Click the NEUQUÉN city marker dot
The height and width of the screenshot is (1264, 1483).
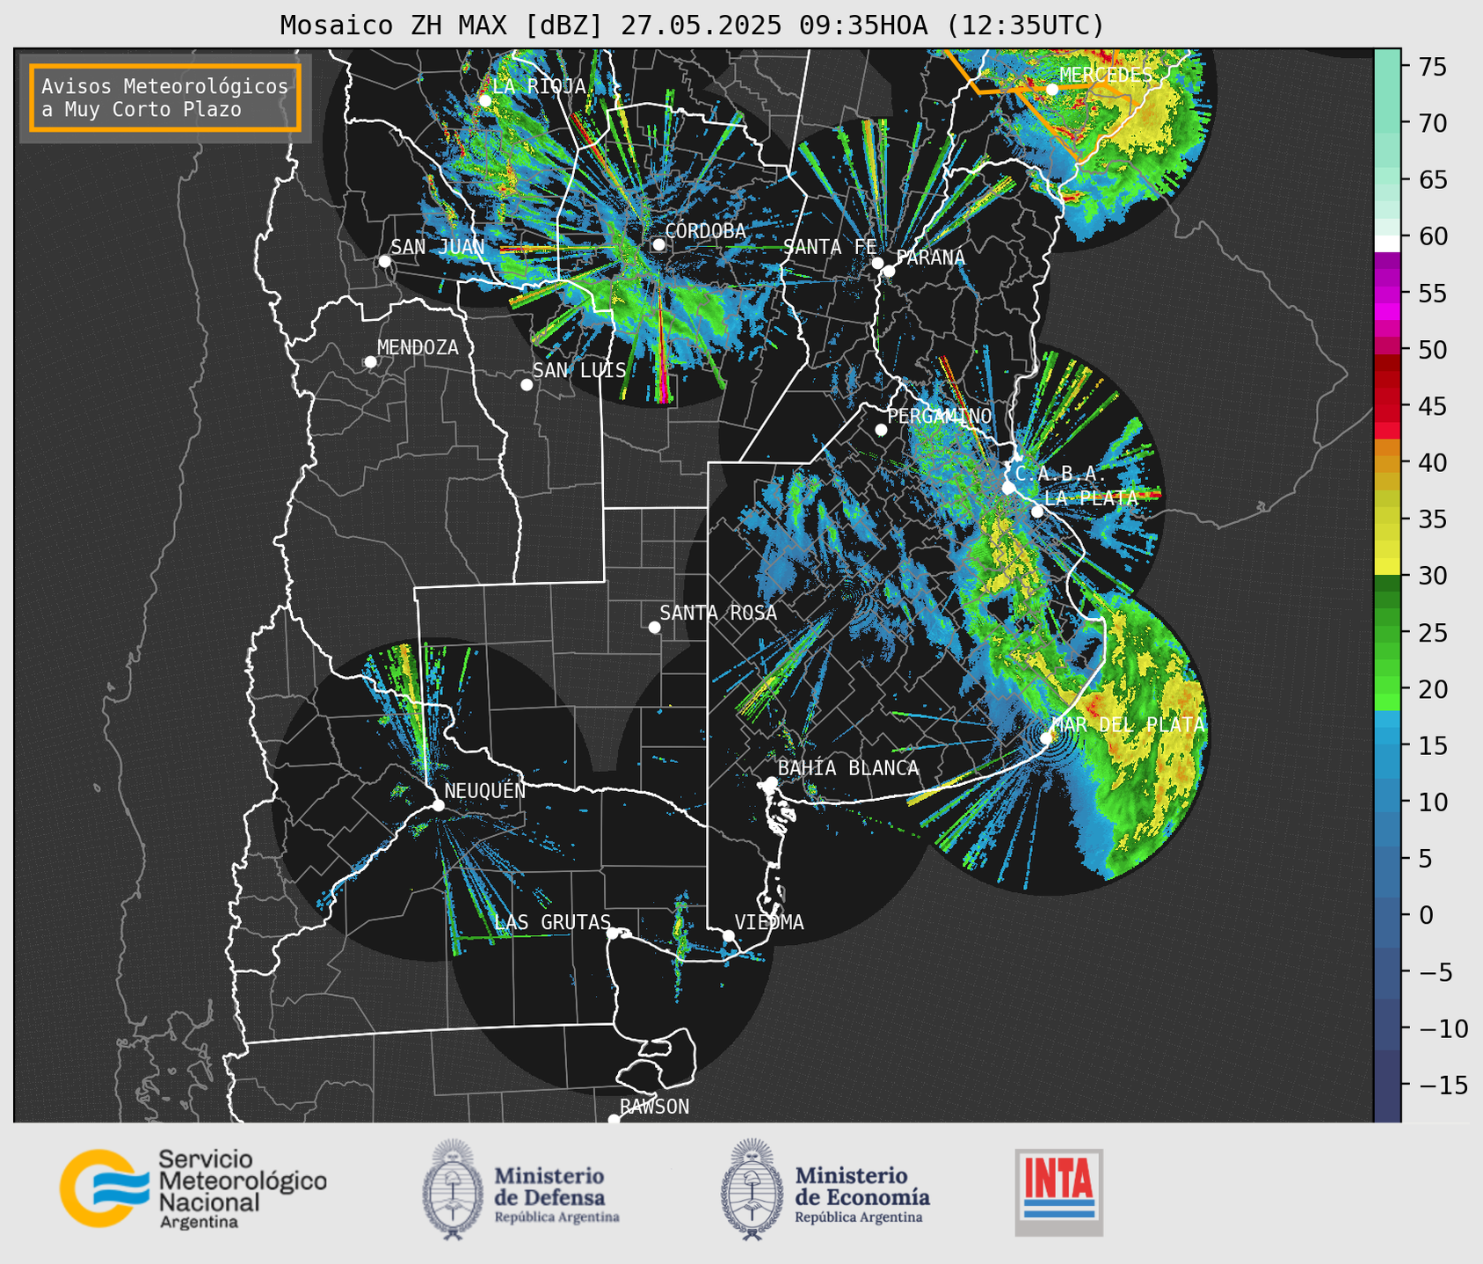(x=438, y=805)
